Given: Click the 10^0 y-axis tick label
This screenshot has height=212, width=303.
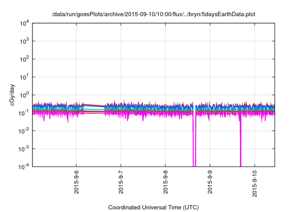Looking at the screenshot, I should coord(24,95).
